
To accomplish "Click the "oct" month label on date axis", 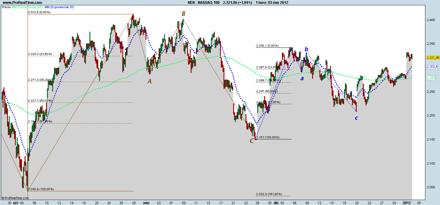I will pos(16,203).
